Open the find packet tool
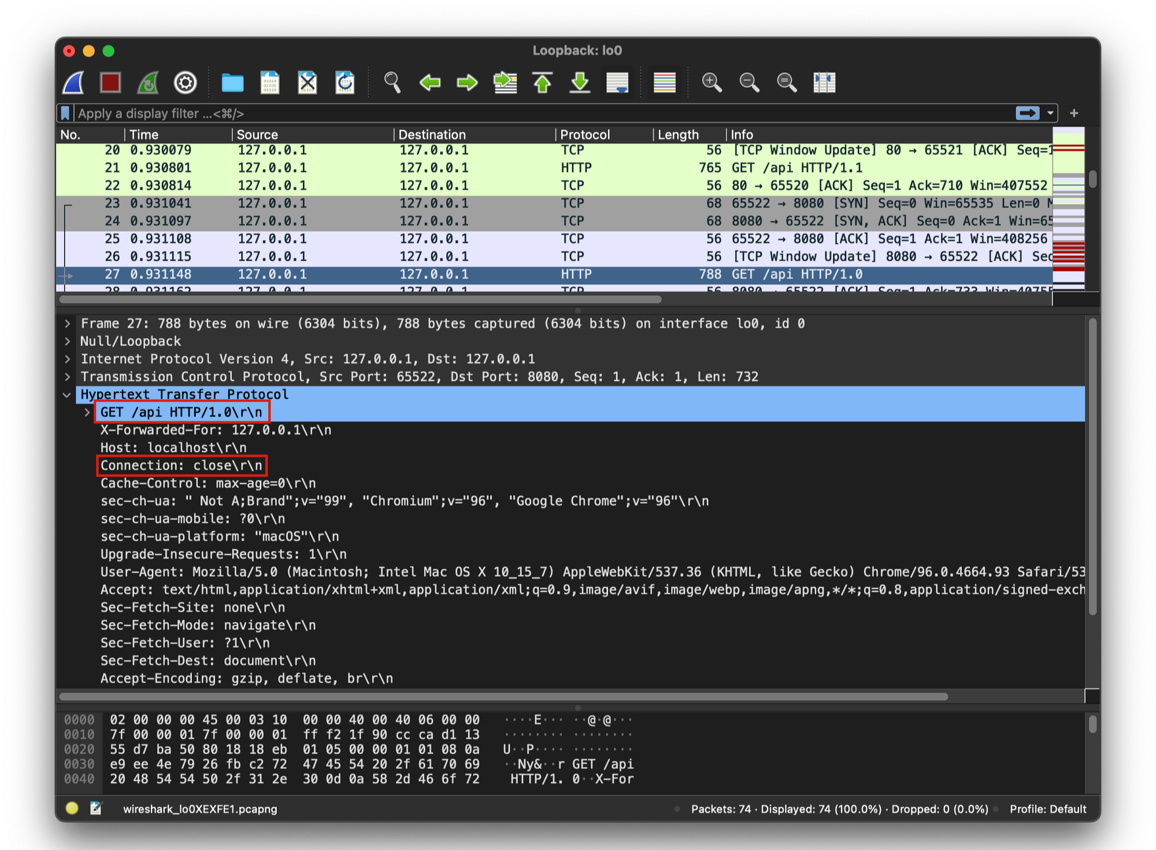The image size is (1156, 850). (x=392, y=83)
